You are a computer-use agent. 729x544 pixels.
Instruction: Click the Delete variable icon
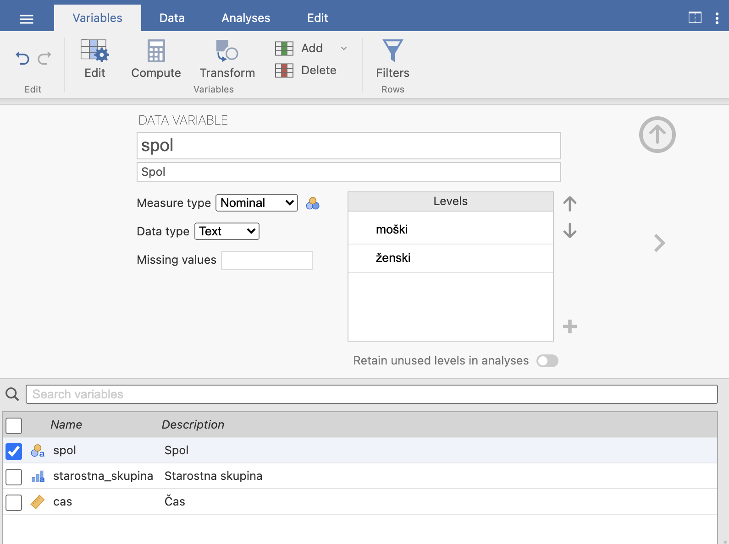pyautogui.click(x=284, y=70)
